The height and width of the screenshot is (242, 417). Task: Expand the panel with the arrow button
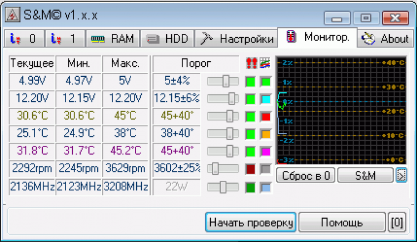(401, 175)
